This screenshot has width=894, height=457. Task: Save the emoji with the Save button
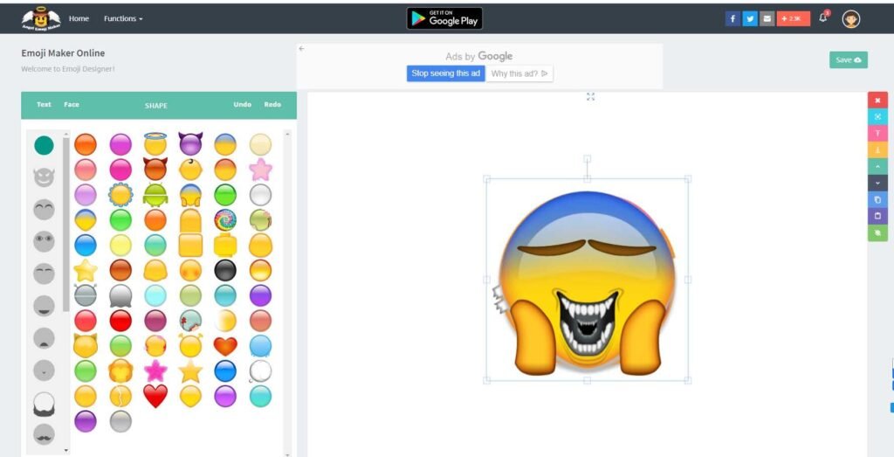click(849, 60)
